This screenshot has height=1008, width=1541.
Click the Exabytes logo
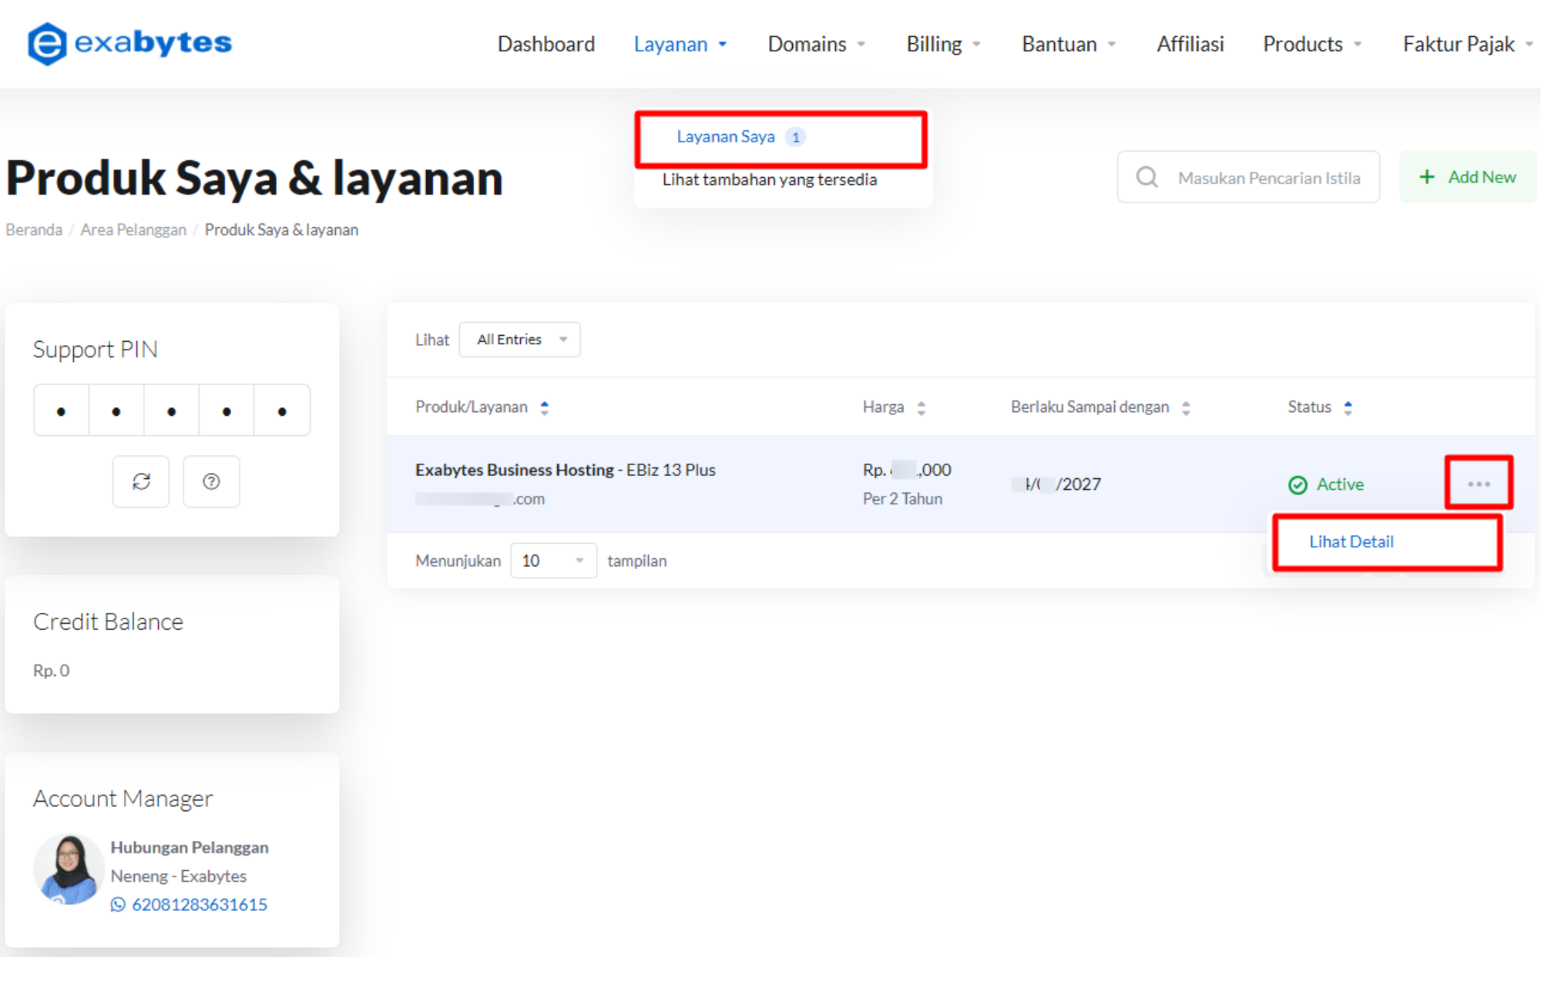point(129,43)
